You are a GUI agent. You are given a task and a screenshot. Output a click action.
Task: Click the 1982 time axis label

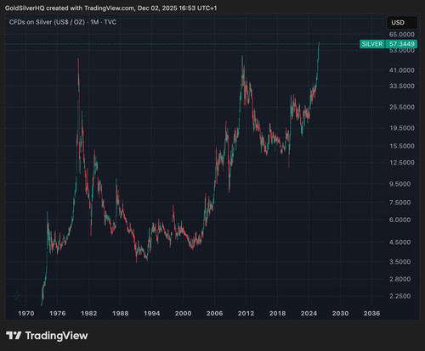(89, 313)
